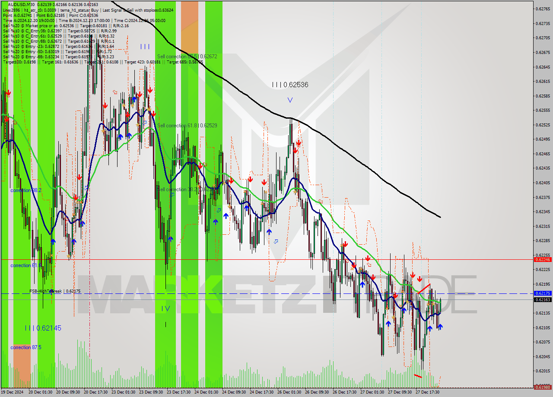553x397 pixels.
Task: Click 0.62375 on the price axis
Action: [x=543, y=197]
